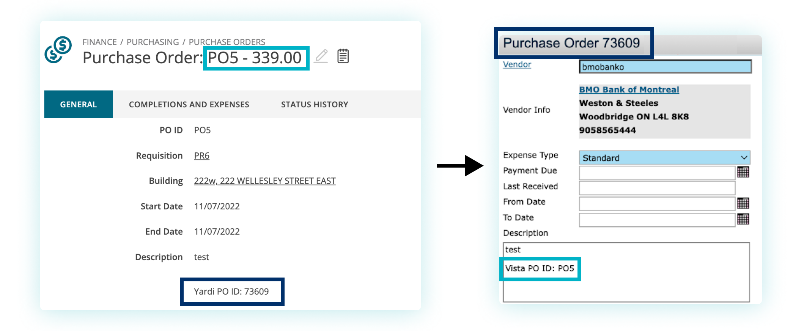The image size is (793, 331).
Task: Click the Vendor link label
Action: click(517, 64)
